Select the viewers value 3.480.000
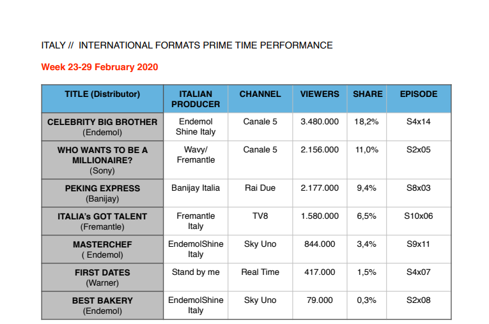Screen dimensions: 489x324 pos(320,122)
